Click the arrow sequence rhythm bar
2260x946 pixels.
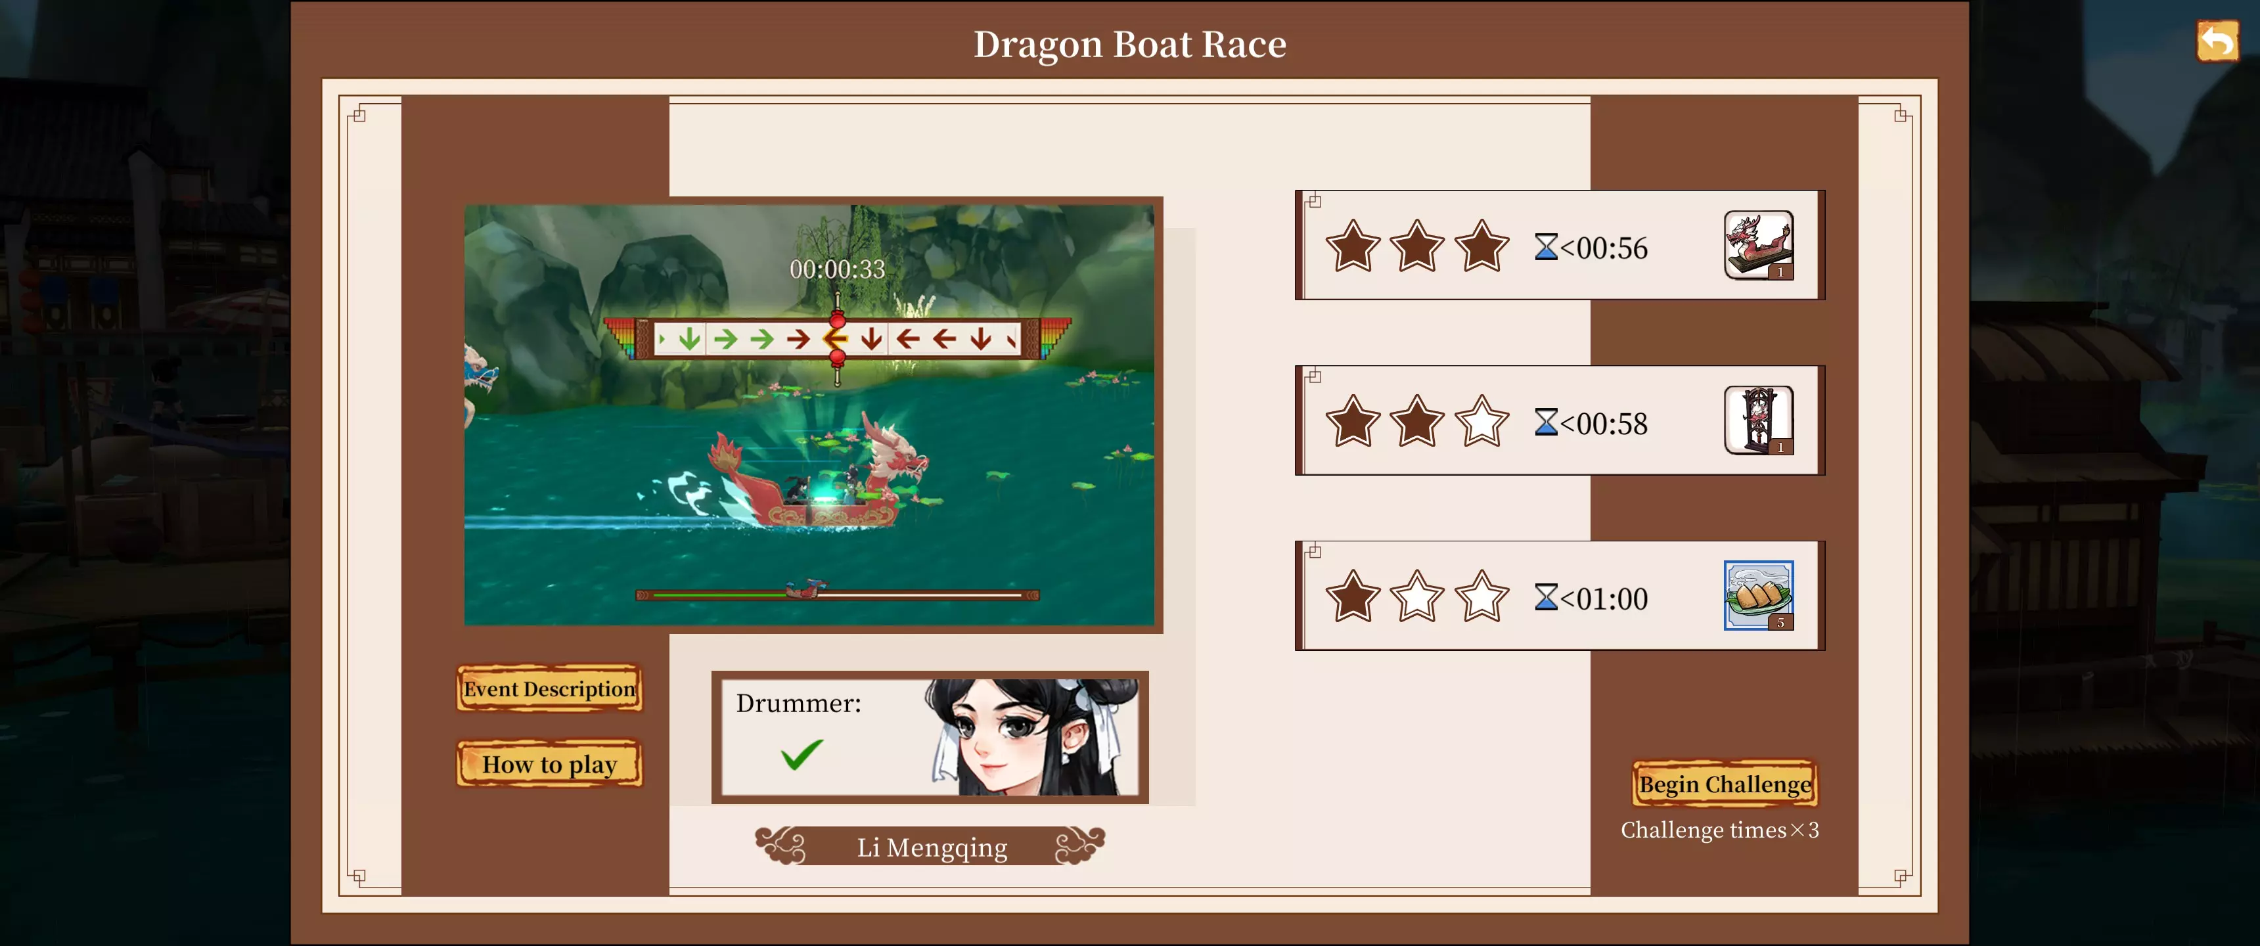click(x=837, y=339)
